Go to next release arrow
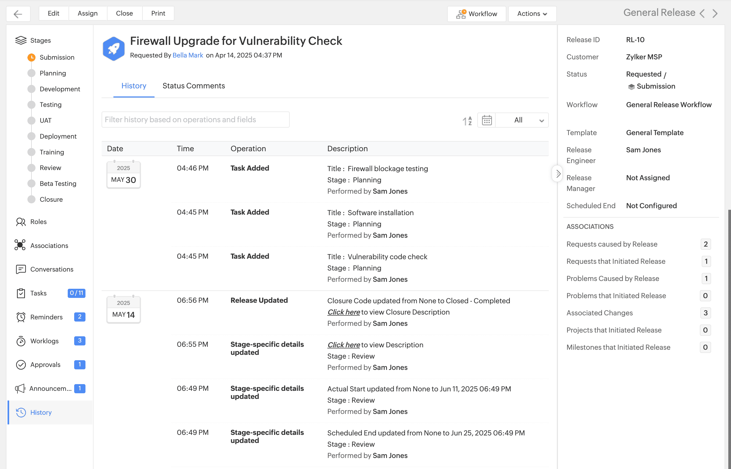 pos(715,13)
